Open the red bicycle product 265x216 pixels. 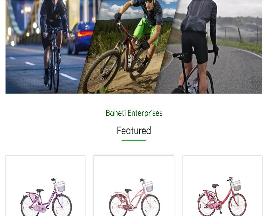click(x=222, y=186)
